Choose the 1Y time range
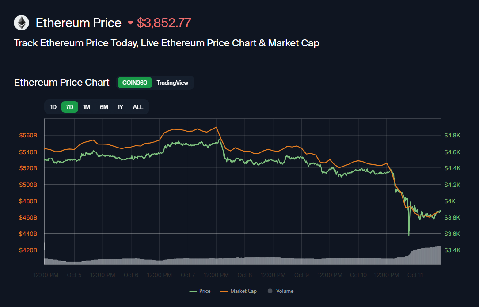479x307 pixels. (120, 107)
